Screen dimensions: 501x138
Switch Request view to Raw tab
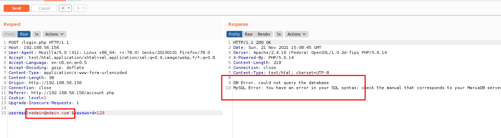pos(24,34)
